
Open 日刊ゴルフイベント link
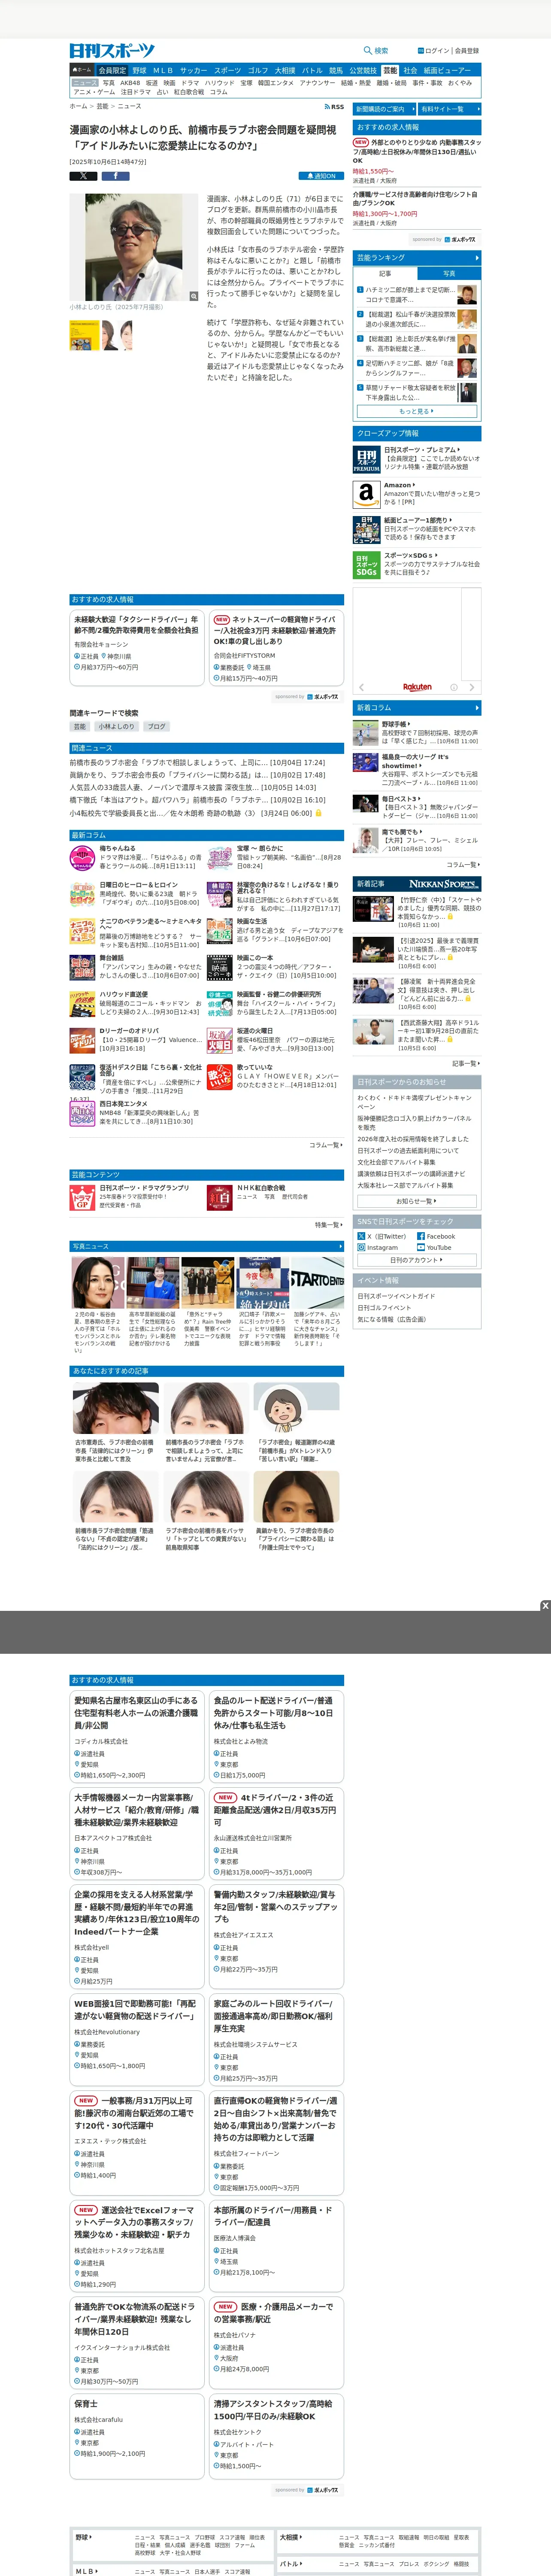[x=385, y=1308]
